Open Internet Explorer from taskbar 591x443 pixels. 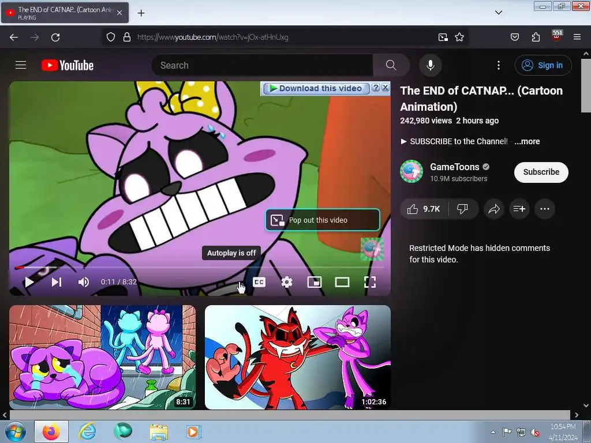click(87, 431)
